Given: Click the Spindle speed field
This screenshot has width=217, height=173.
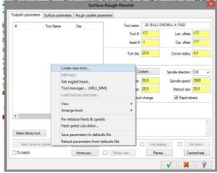Looking at the screenshot, I should [x=201, y=81].
